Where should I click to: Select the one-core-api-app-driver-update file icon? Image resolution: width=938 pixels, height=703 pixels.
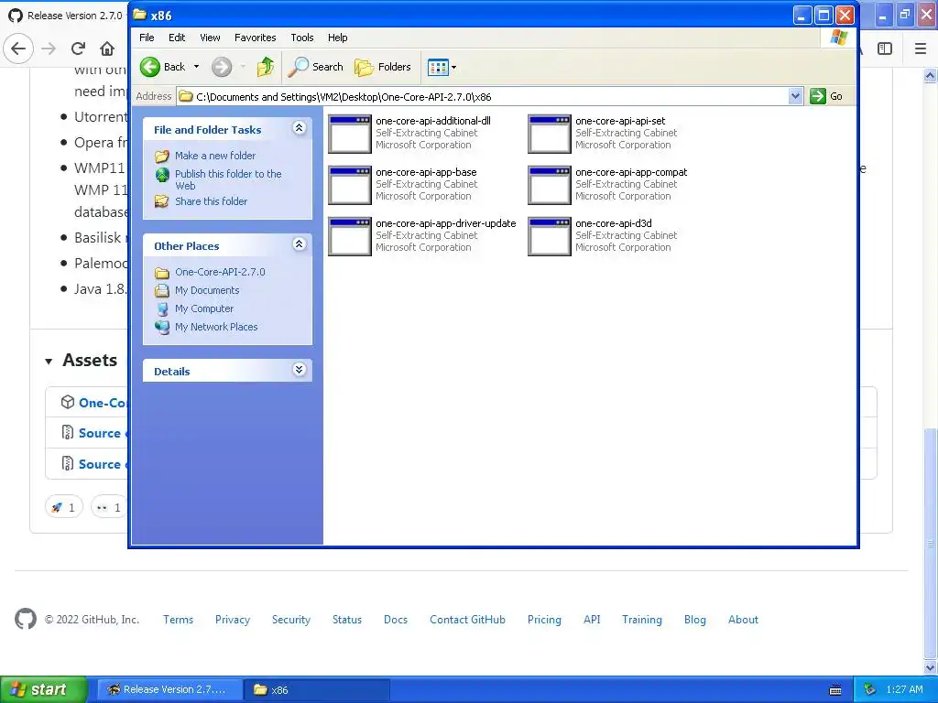[x=350, y=237]
